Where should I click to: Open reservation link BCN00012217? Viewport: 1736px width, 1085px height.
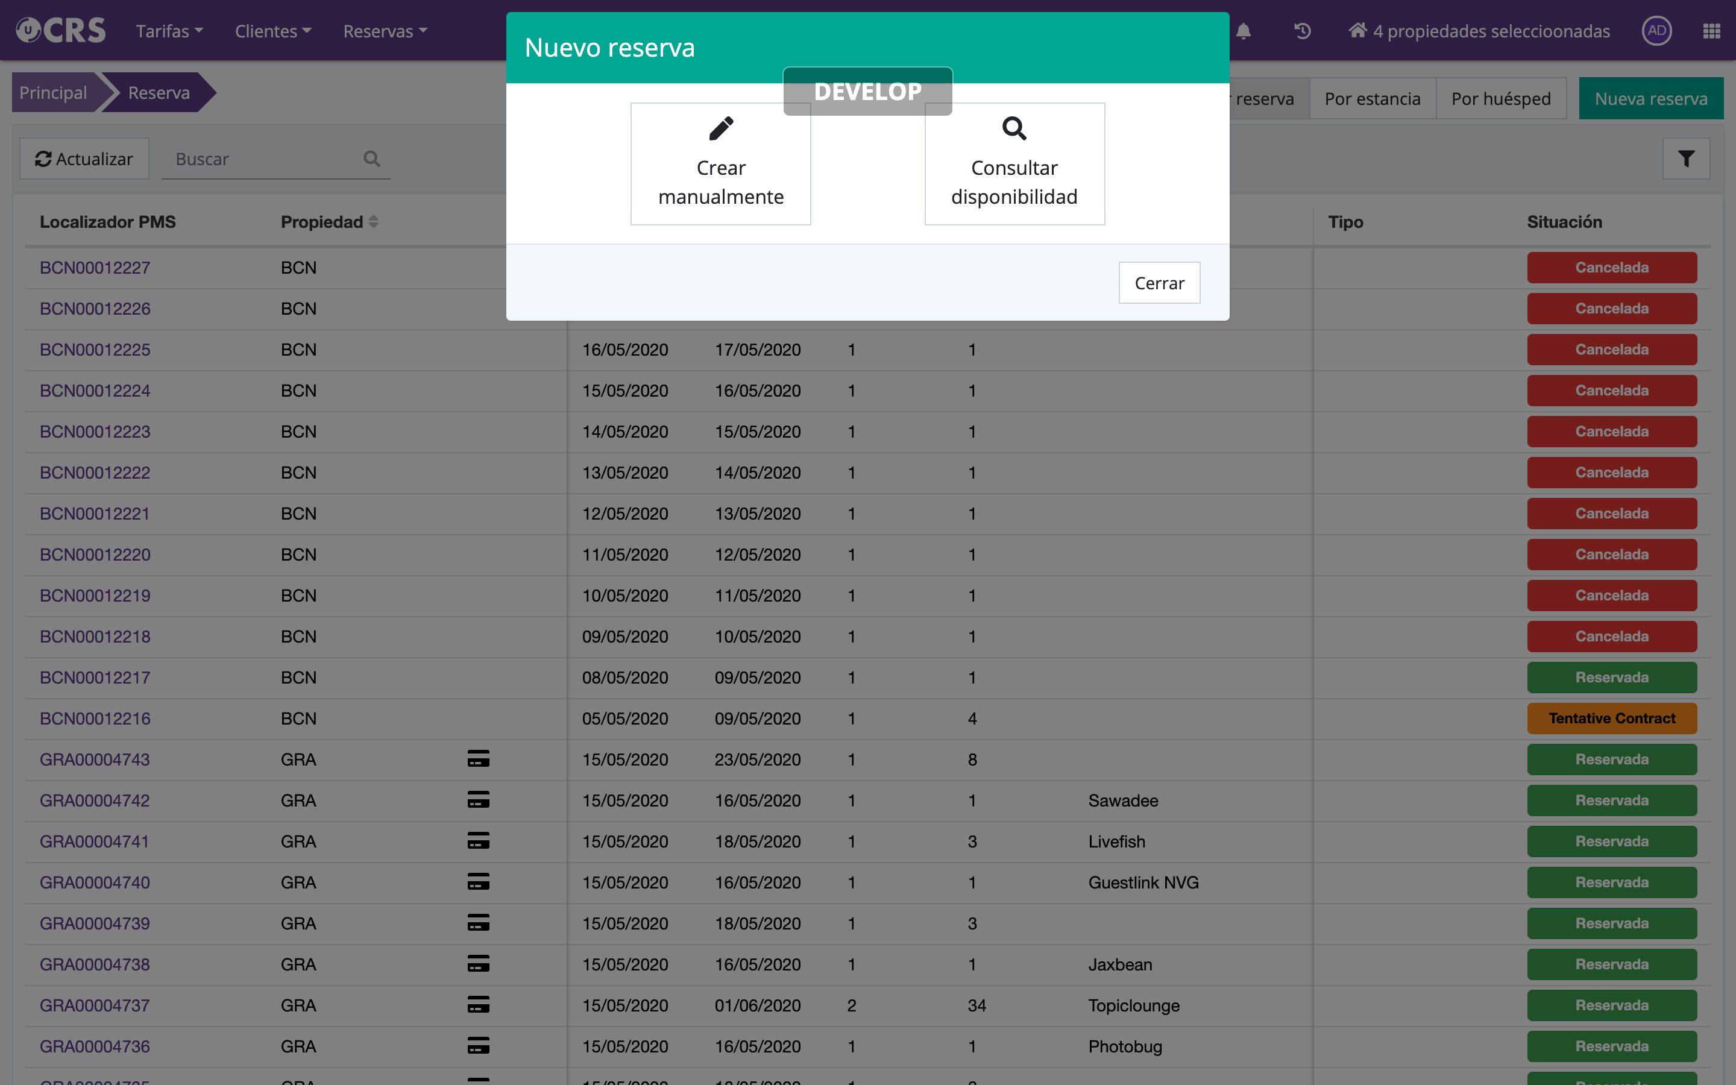pos(95,678)
